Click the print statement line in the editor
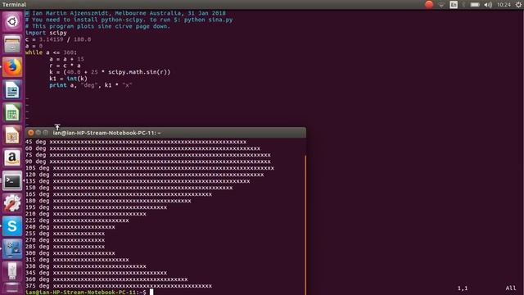 pos(91,85)
